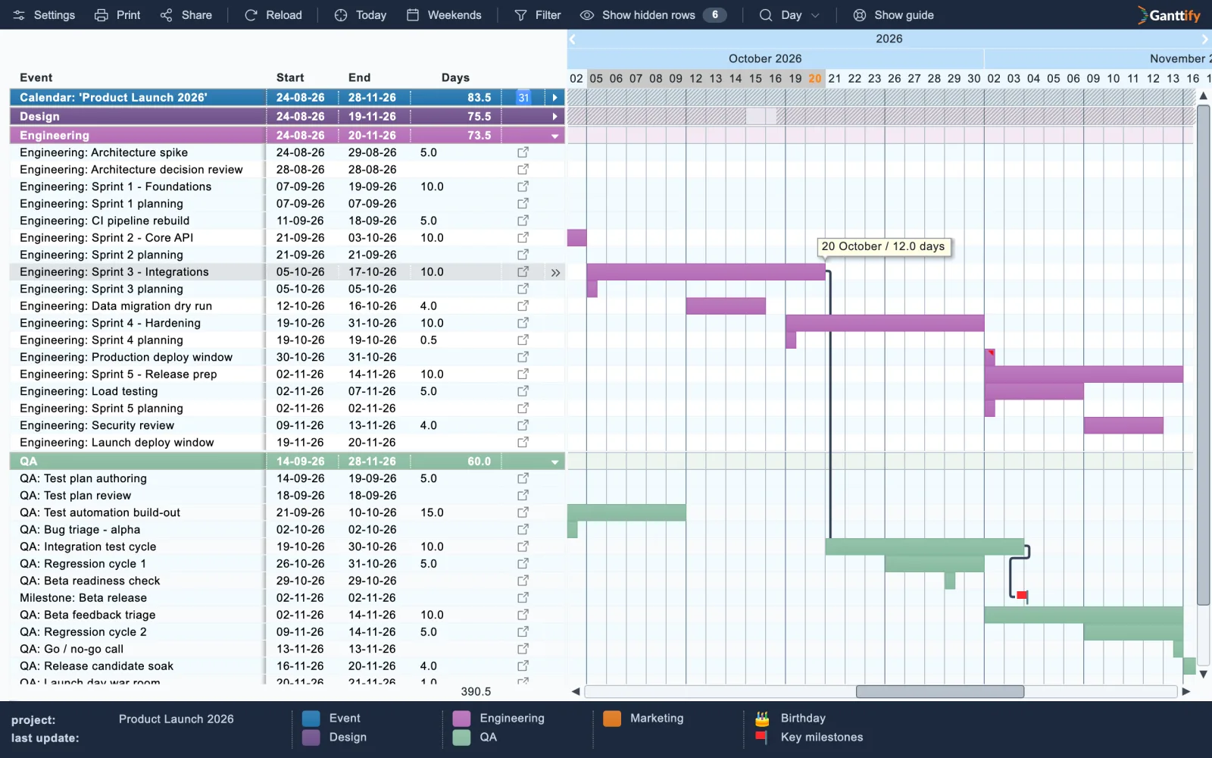Select the Days column header

(455, 77)
